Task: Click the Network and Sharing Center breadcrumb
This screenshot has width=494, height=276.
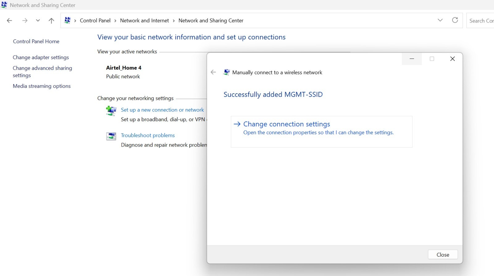Action: tap(211, 21)
